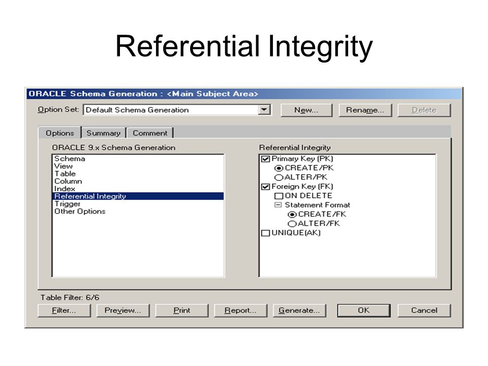
Task: Click the Statement Format label
Action: tap(317, 205)
